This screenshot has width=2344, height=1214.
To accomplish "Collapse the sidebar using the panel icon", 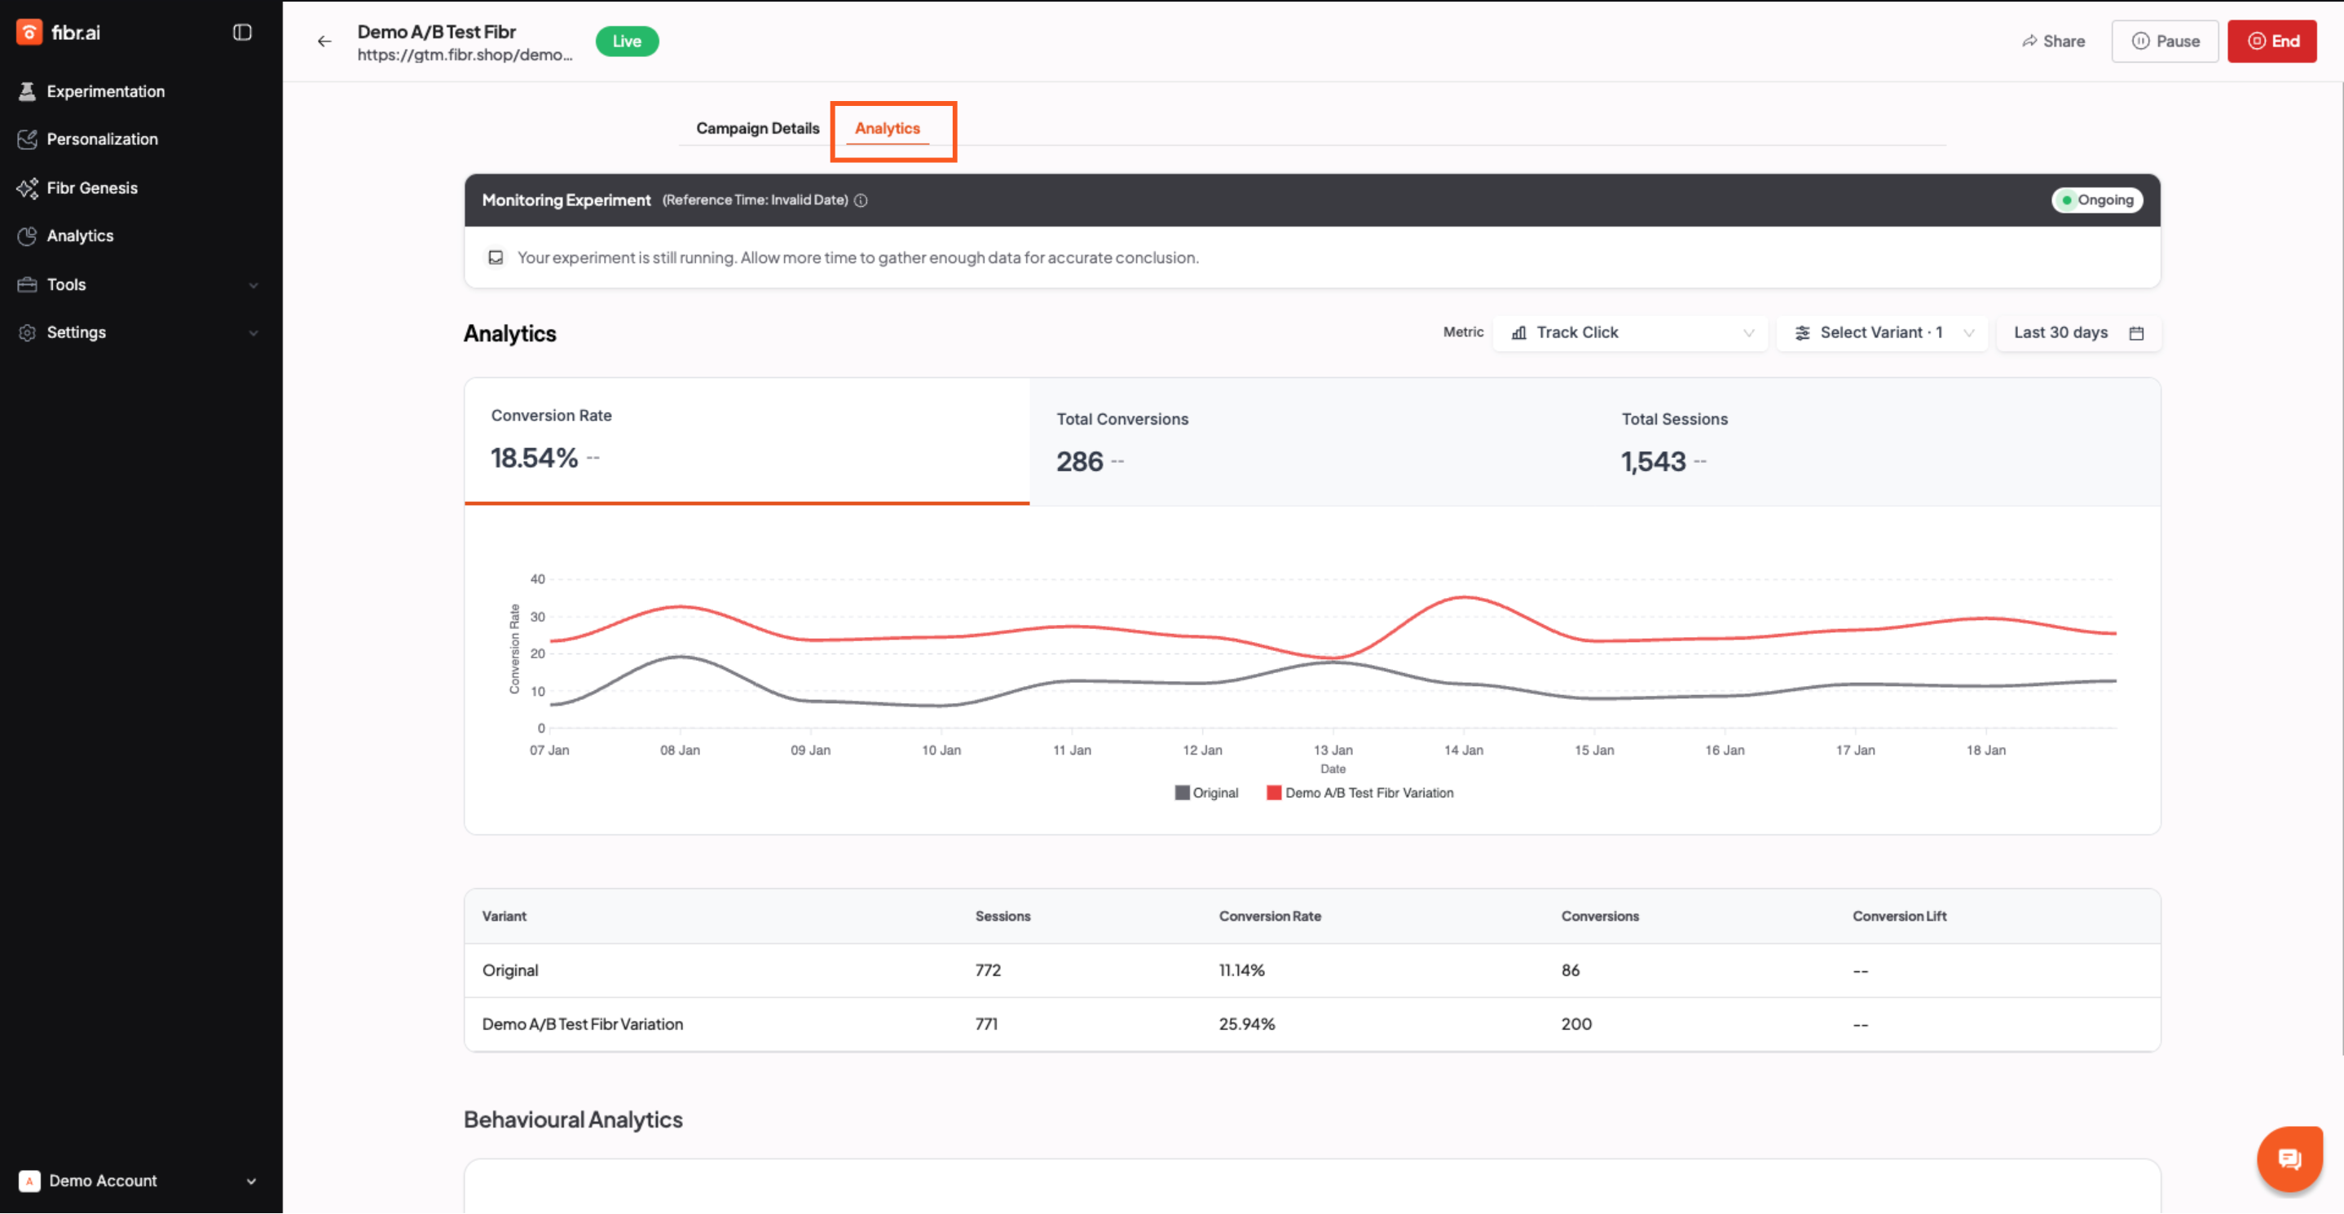I will click(x=242, y=32).
